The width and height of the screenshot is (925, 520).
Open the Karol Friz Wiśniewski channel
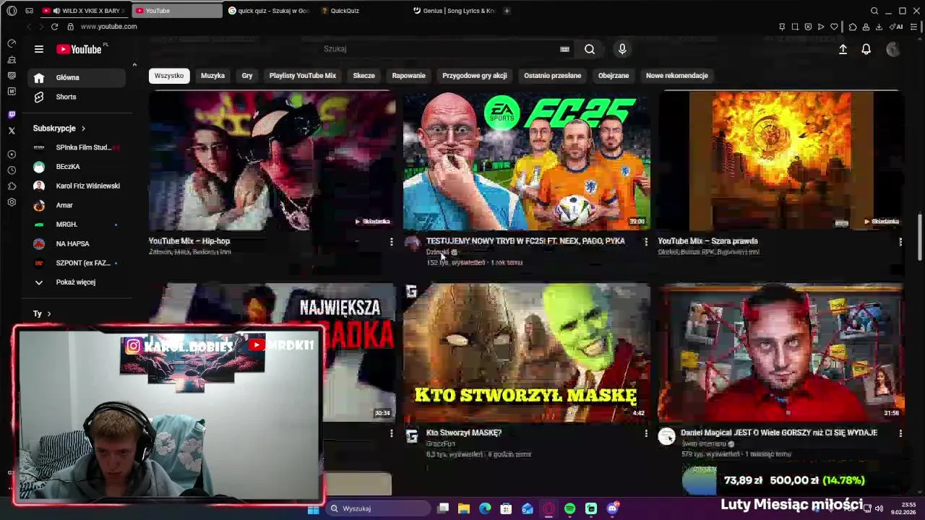tap(77, 186)
